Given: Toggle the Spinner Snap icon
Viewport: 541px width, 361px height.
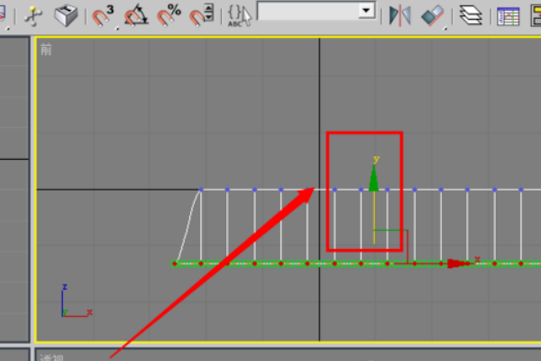Looking at the screenshot, I should (x=201, y=15).
